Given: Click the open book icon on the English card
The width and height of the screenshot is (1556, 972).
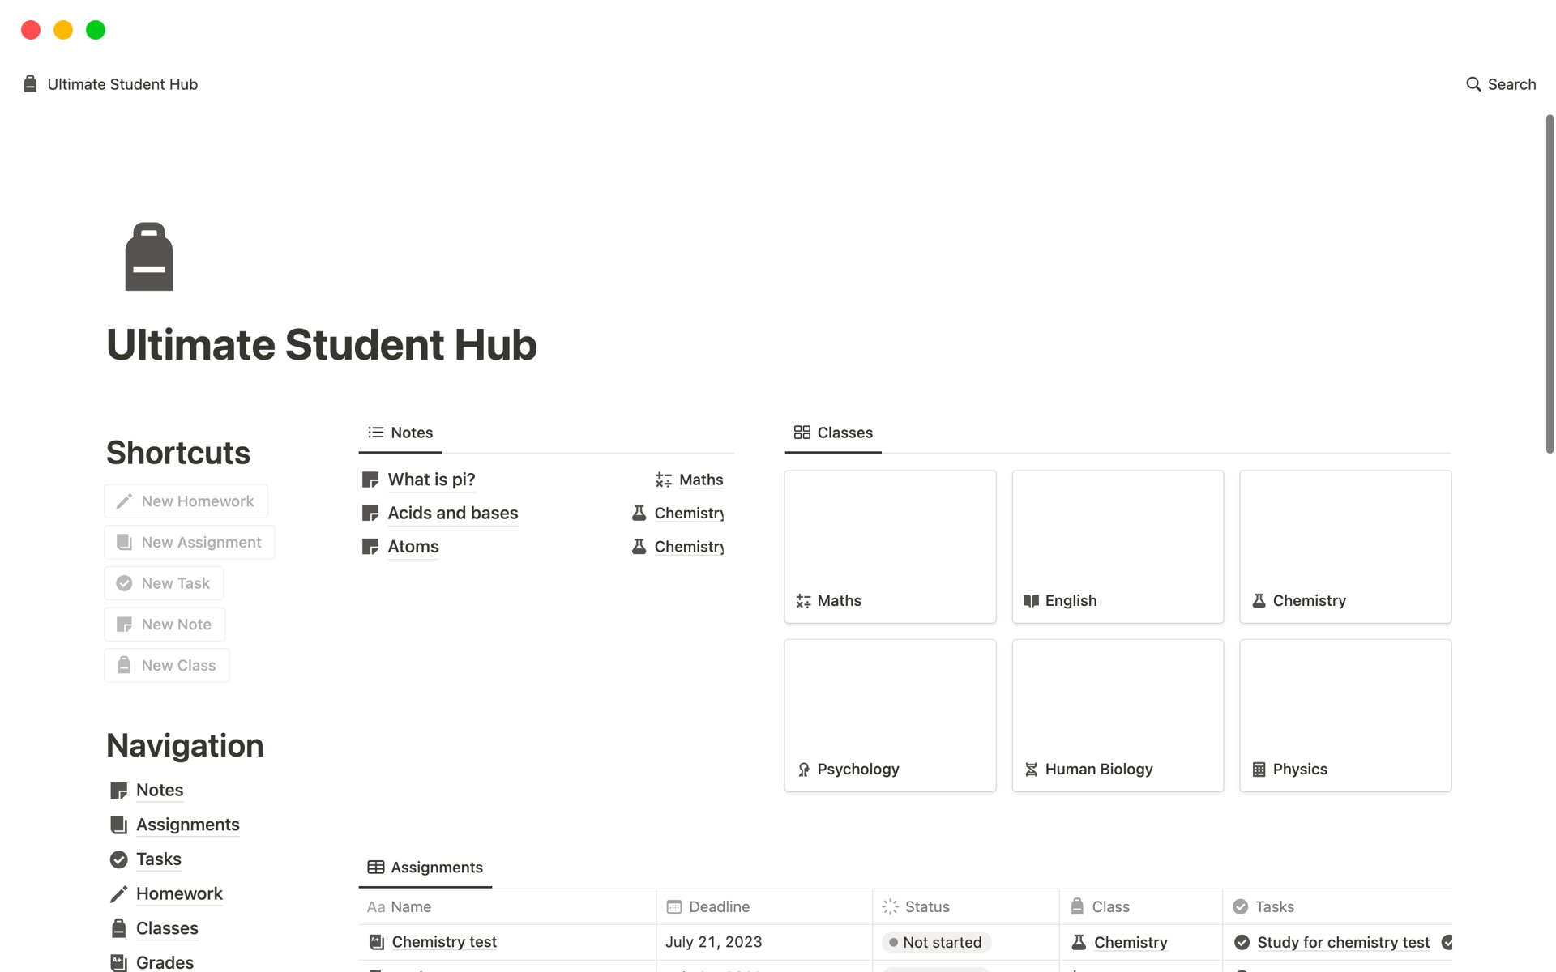Looking at the screenshot, I should tap(1031, 600).
